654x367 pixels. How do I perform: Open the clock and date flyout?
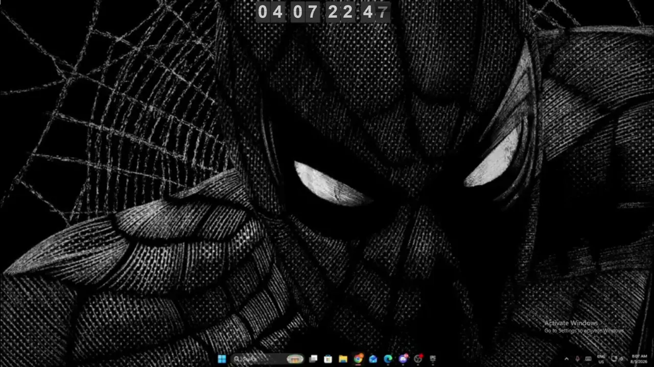[639, 359]
